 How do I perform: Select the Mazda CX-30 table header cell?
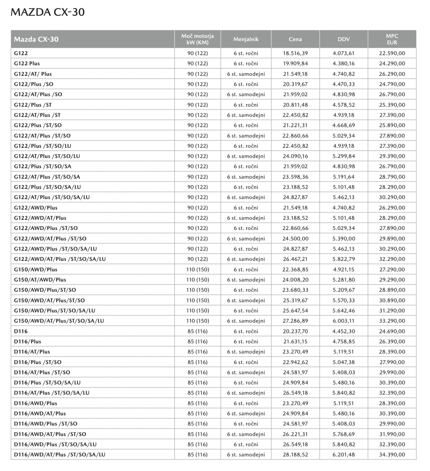(x=92, y=39)
